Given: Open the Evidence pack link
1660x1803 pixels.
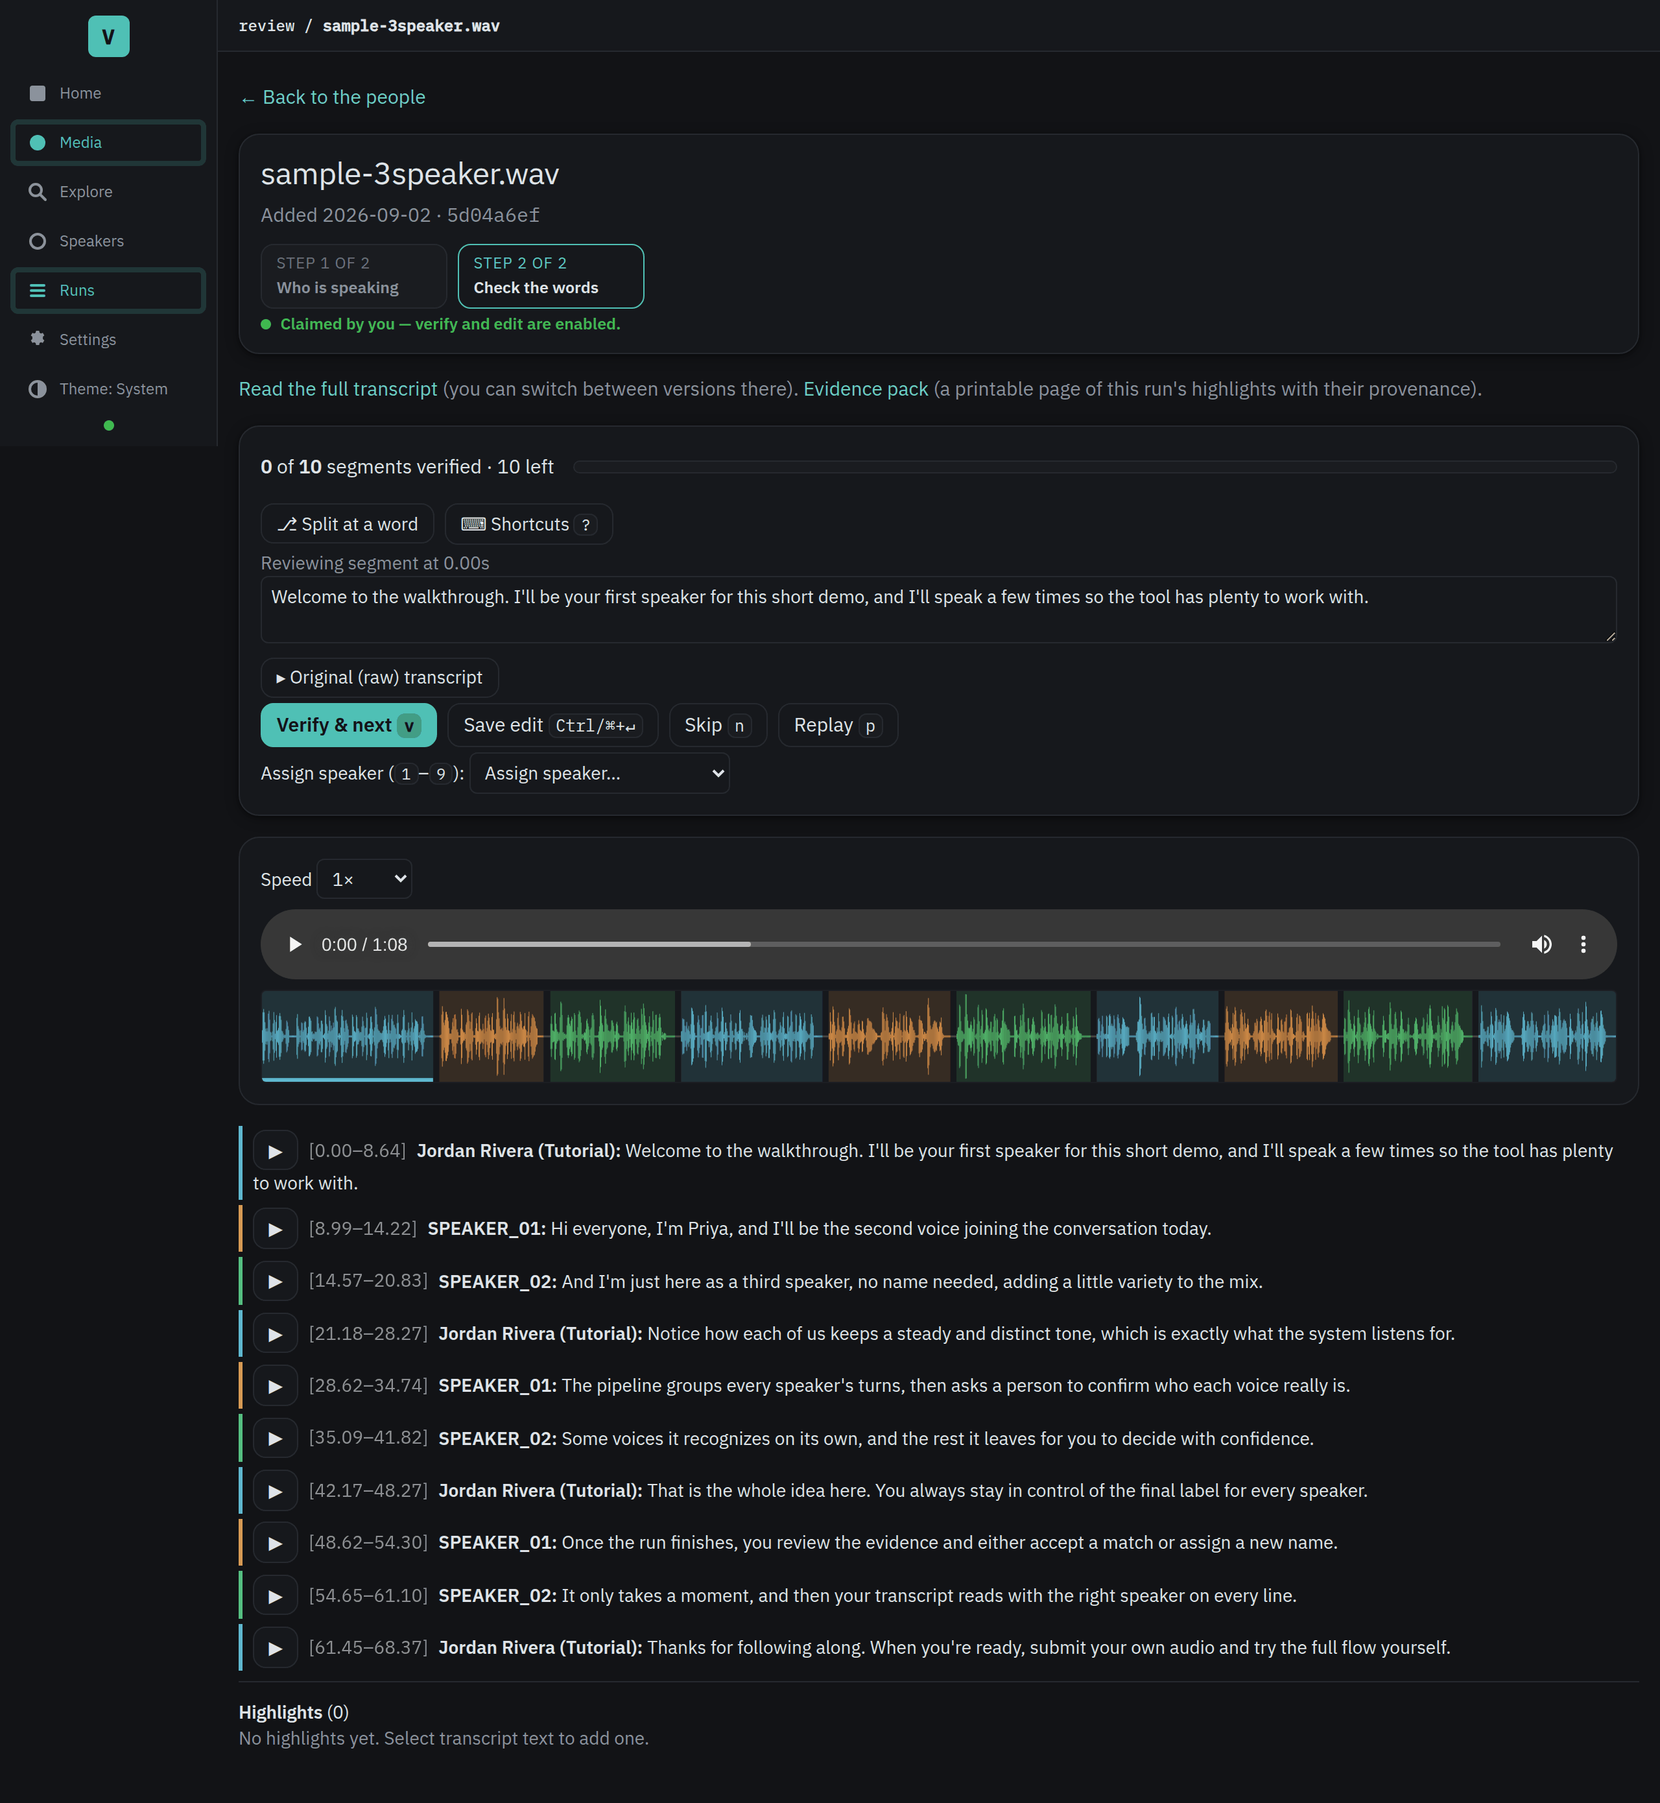Looking at the screenshot, I should (x=865, y=390).
